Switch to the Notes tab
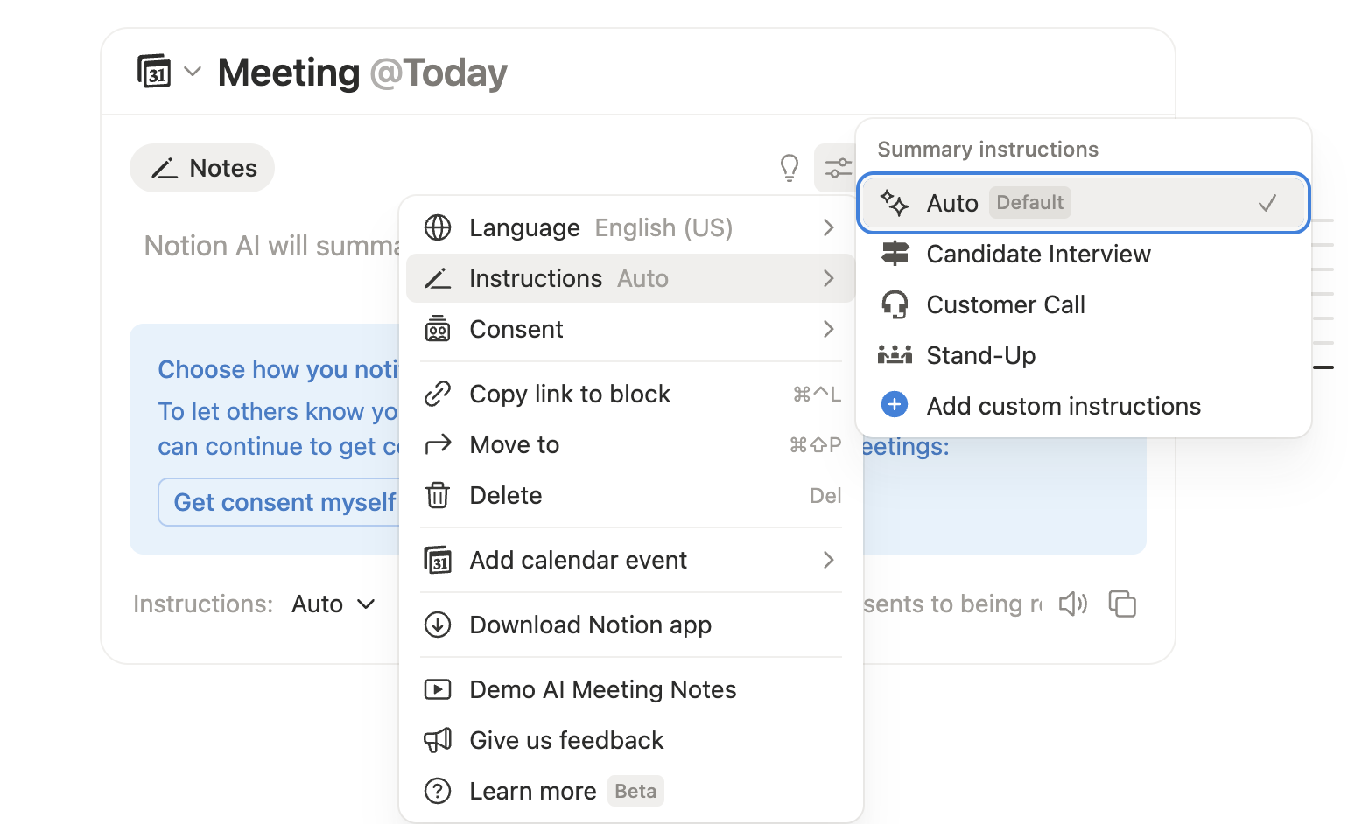This screenshot has height=824, width=1362. point(202,167)
